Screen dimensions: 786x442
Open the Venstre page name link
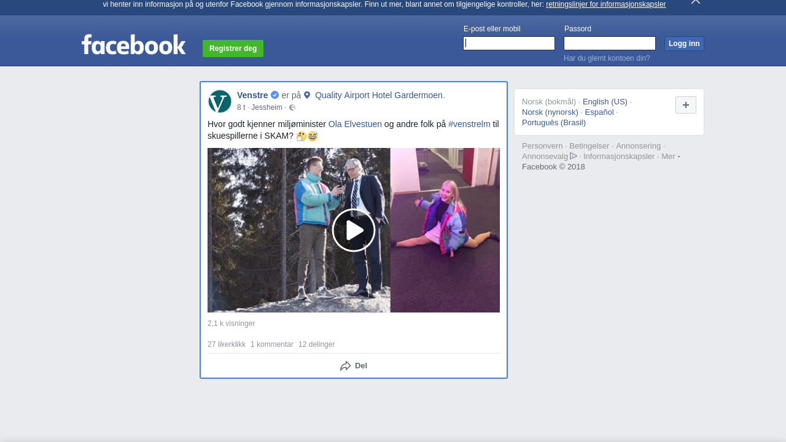[x=252, y=95]
